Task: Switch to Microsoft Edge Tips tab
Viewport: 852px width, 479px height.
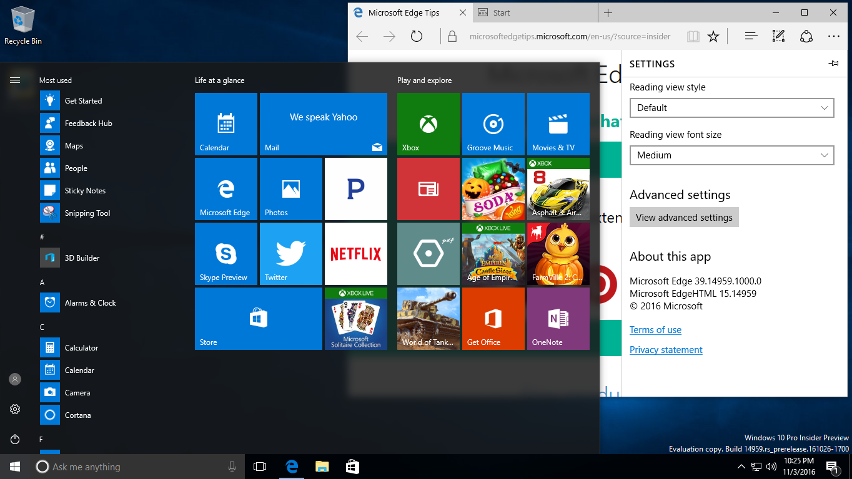Action: coord(410,12)
